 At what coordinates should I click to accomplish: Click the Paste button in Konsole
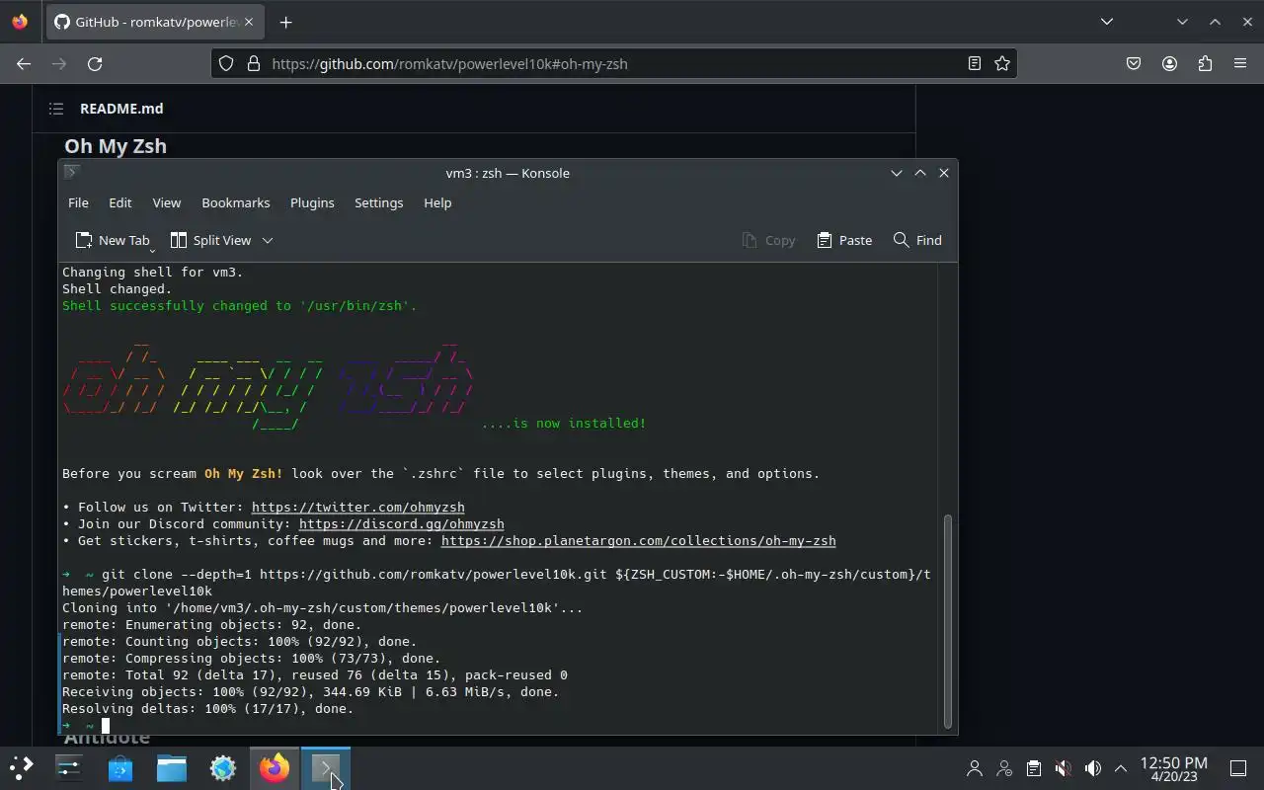[x=844, y=240]
